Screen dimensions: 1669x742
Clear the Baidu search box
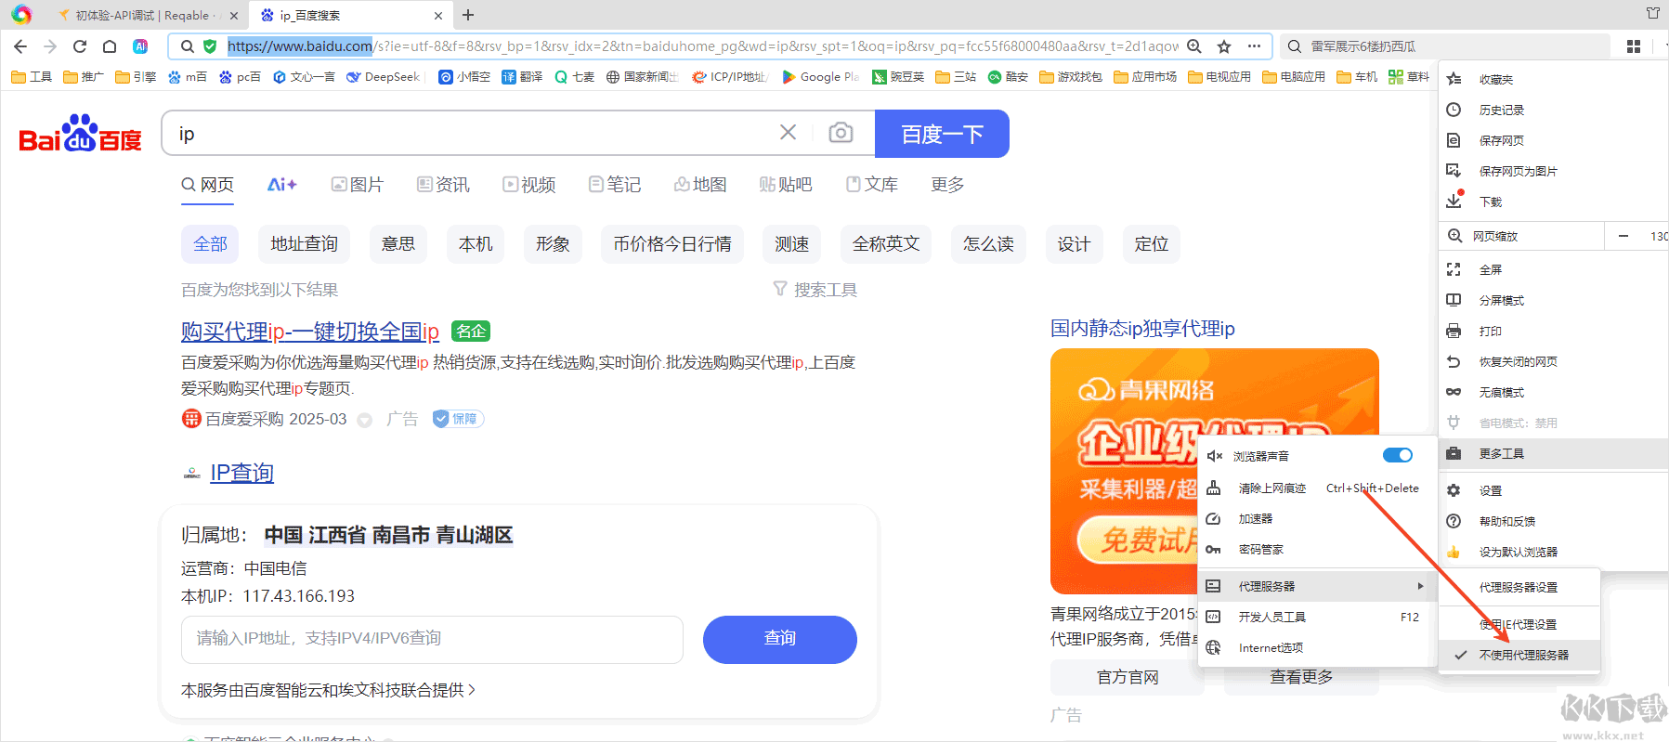click(x=788, y=133)
